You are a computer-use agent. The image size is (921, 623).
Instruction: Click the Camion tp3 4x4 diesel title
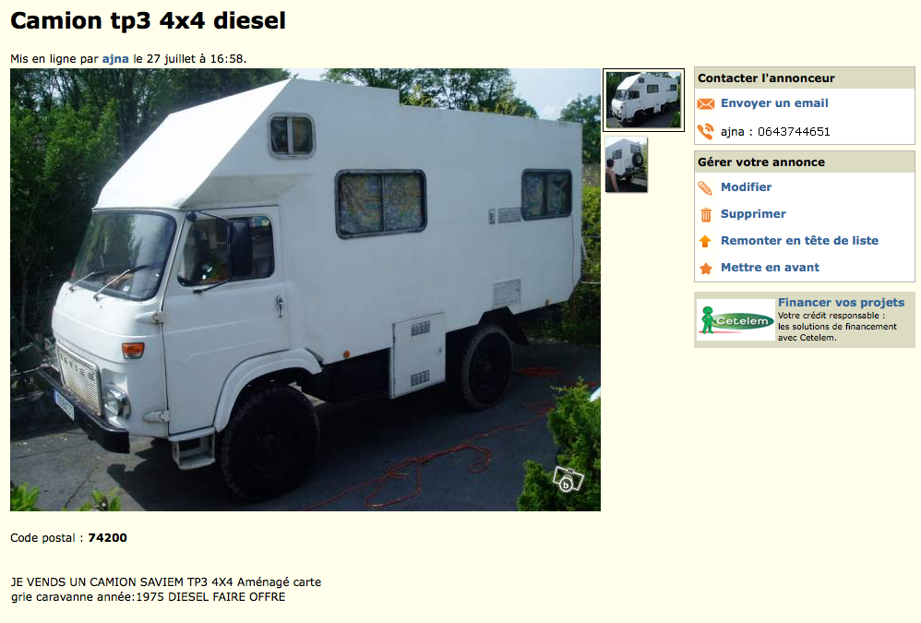[148, 20]
